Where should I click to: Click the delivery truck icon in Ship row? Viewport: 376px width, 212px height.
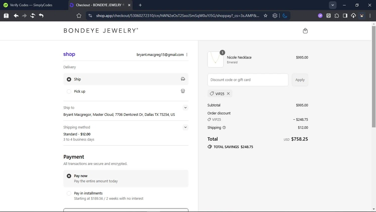point(183,79)
